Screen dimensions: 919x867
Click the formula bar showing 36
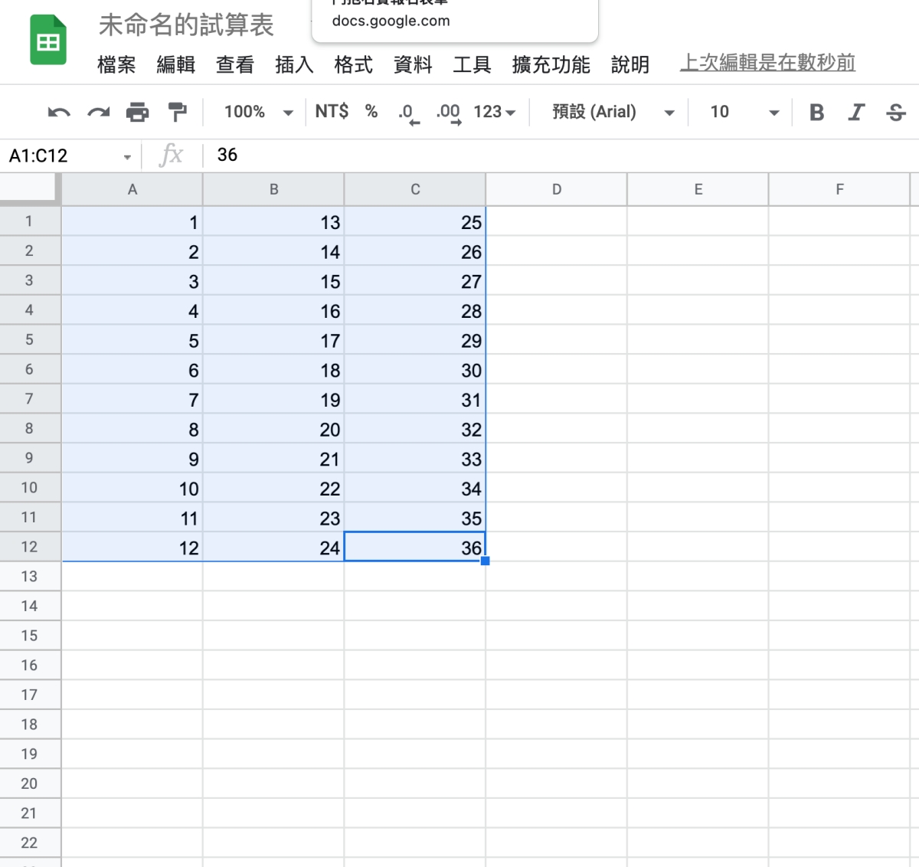(x=559, y=155)
